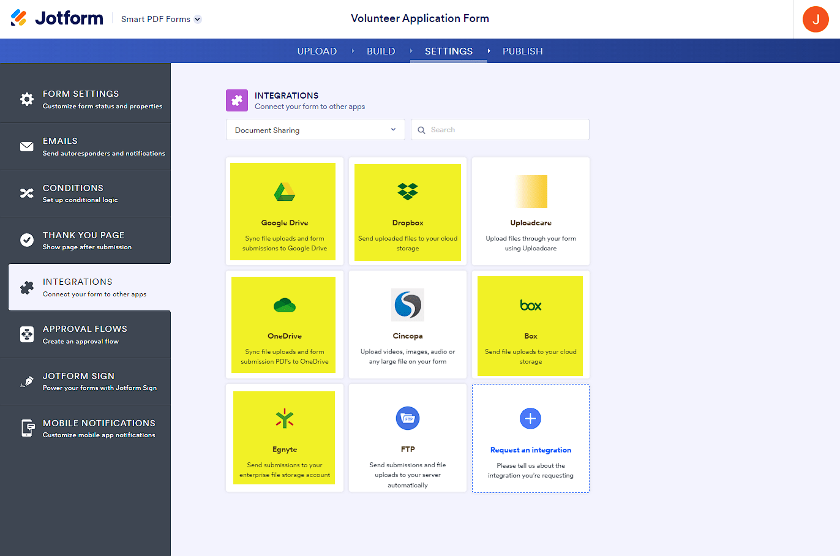Image resolution: width=840 pixels, height=556 pixels.
Task: Click 'Send submissions to your enterprise file storage account'
Action: click(x=285, y=470)
